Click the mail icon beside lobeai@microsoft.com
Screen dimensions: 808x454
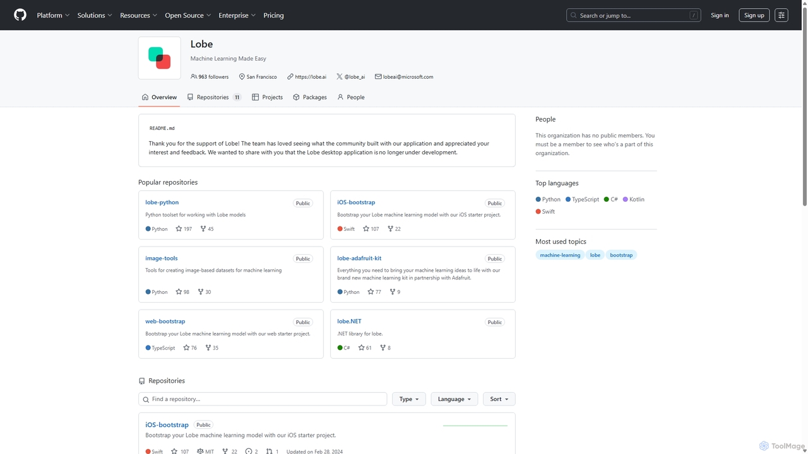[x=378, y=77]
